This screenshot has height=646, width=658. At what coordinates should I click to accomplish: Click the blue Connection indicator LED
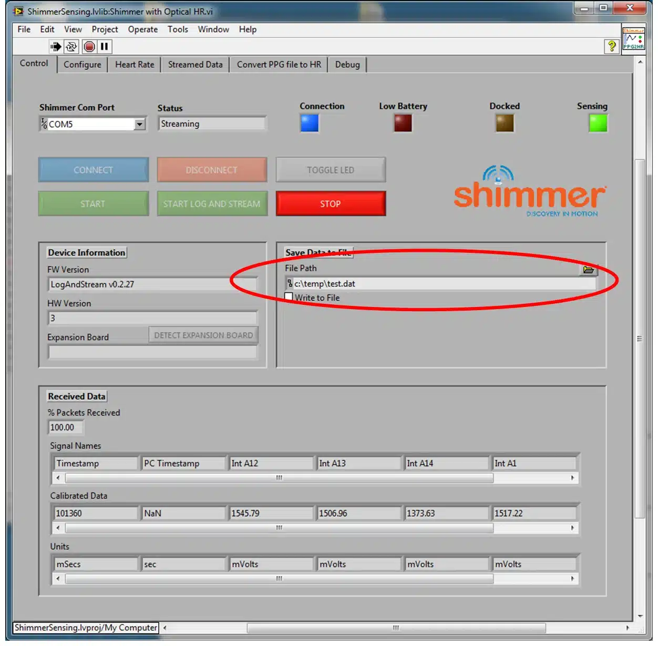[310, 124]
